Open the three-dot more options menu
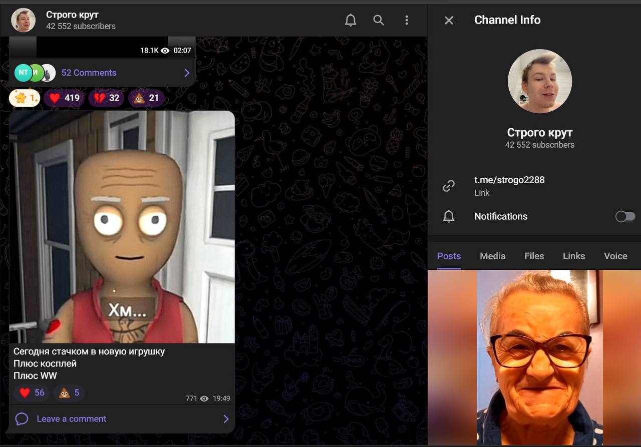Viewport: 641px width, 447px height. click(407, 20)
